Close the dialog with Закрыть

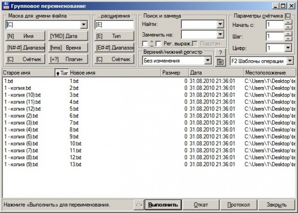pyautogui.click(x=277, y=205)
